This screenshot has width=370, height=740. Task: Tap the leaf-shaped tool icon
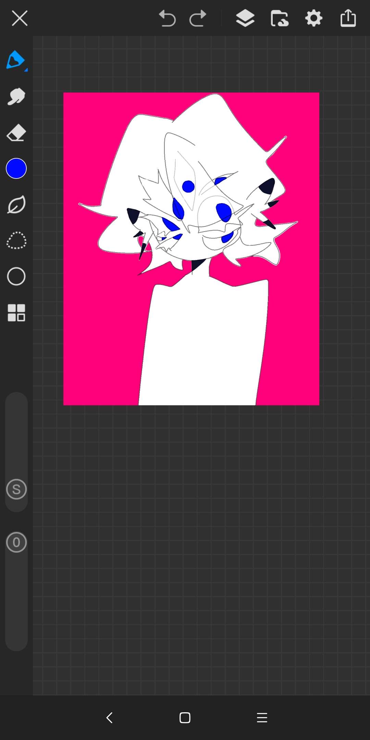point(16,205)
